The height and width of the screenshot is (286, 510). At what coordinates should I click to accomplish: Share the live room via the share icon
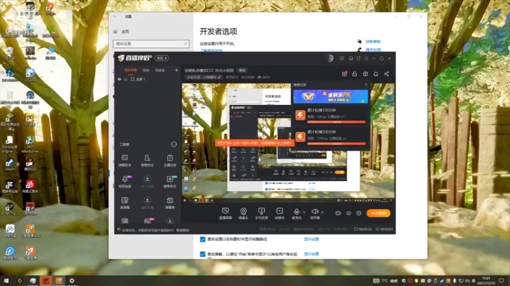(386, 74)
